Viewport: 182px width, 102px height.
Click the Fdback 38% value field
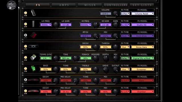[86, 58]
